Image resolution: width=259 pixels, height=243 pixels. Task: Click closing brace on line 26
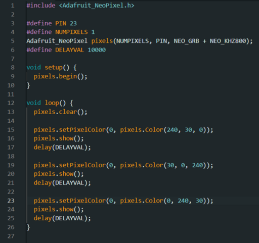click(x=28, y=227)
